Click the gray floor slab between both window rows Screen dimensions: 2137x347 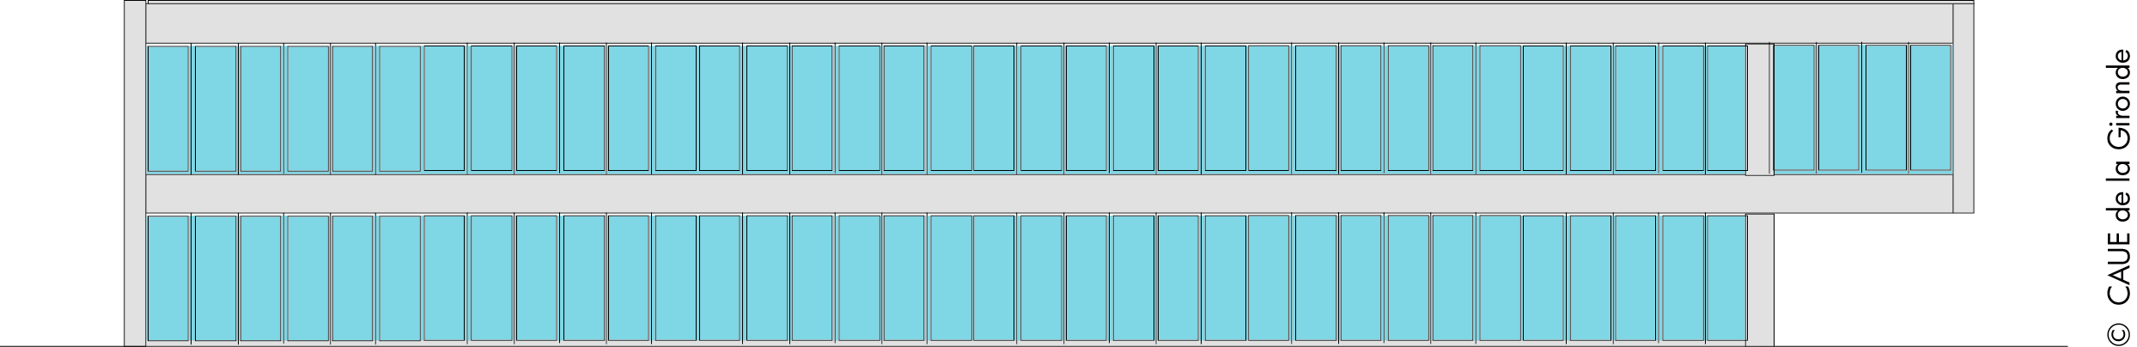[1049, 194]
